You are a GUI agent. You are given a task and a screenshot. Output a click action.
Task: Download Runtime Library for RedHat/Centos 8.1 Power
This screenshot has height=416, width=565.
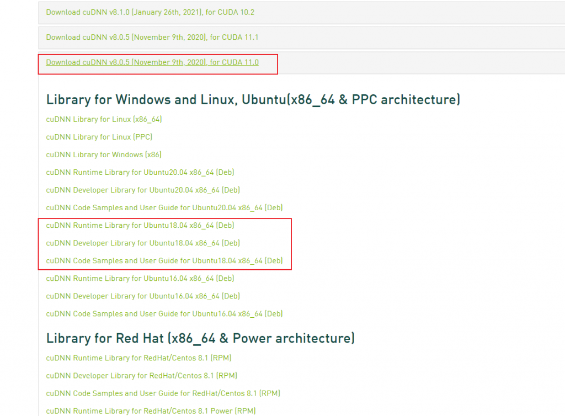pyautogui.click(x=151, y=411)
